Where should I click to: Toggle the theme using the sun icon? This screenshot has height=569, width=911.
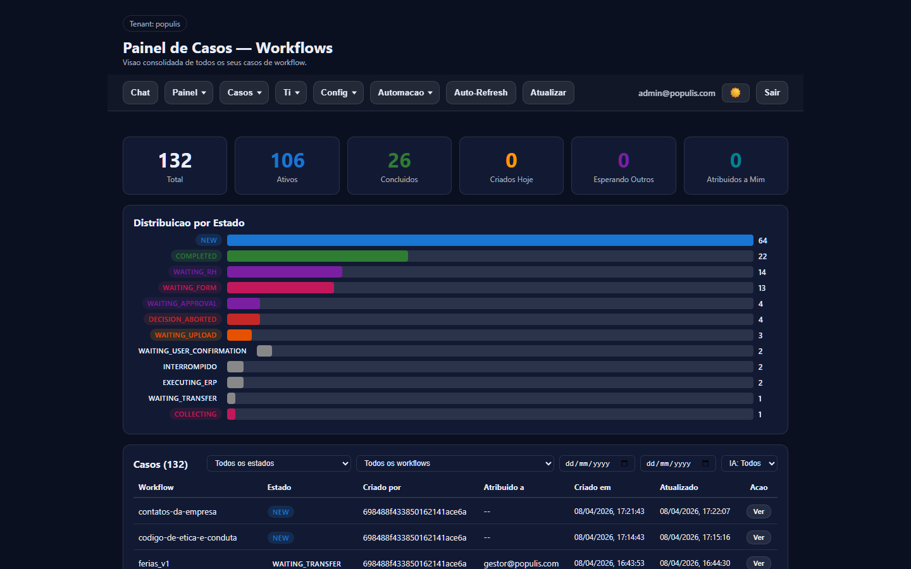click(x=735, y=92)
